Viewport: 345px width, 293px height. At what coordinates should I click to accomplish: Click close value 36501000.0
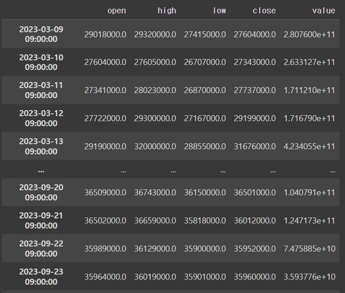(255, 193)
